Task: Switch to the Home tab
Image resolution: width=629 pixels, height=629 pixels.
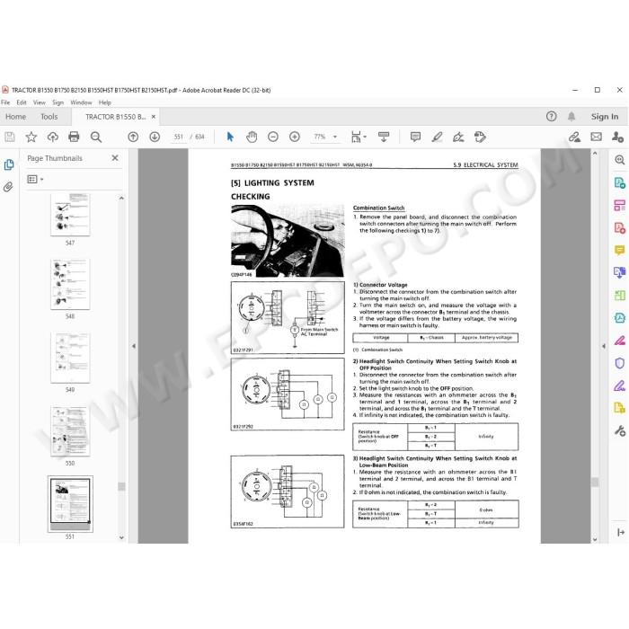Action: [x=15, y=117]
